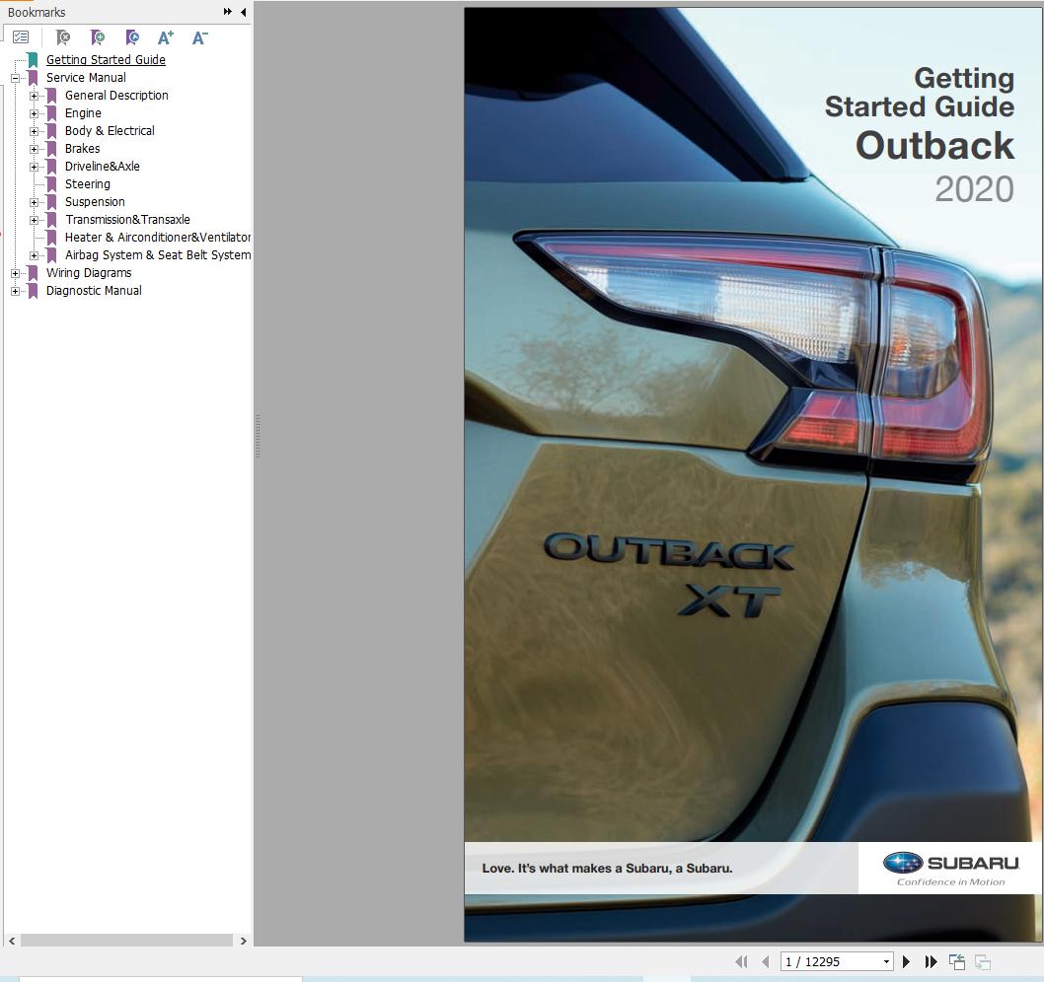The height and width of the screenshot is (982, 1044).
Task: Open the bookmark options checklist icon
Action: tap(22, 36)
